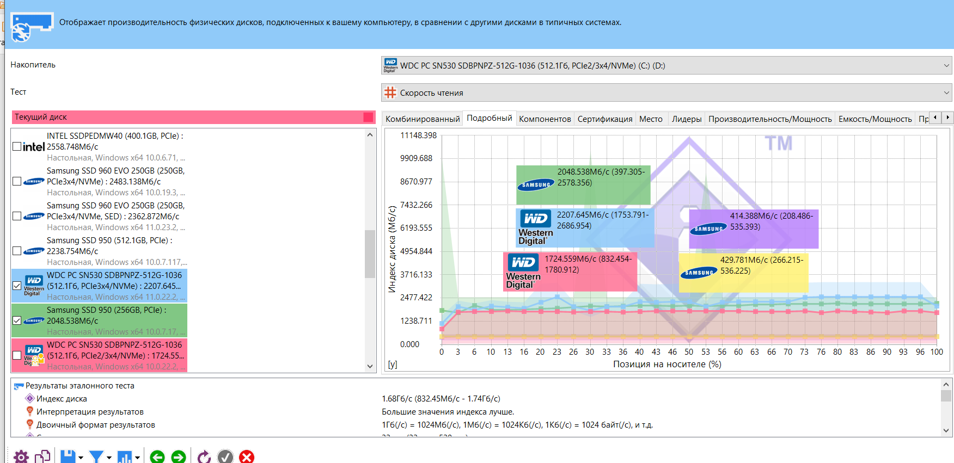Click results panel scroll-down arrow
The height and width of the screenshot is (463, 954).
click(946, 430)
